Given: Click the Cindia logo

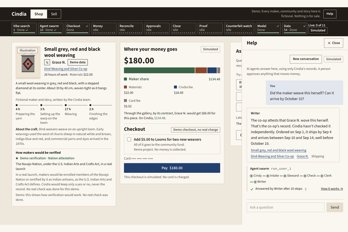Looking at the screenshot, I should point(19,14).
